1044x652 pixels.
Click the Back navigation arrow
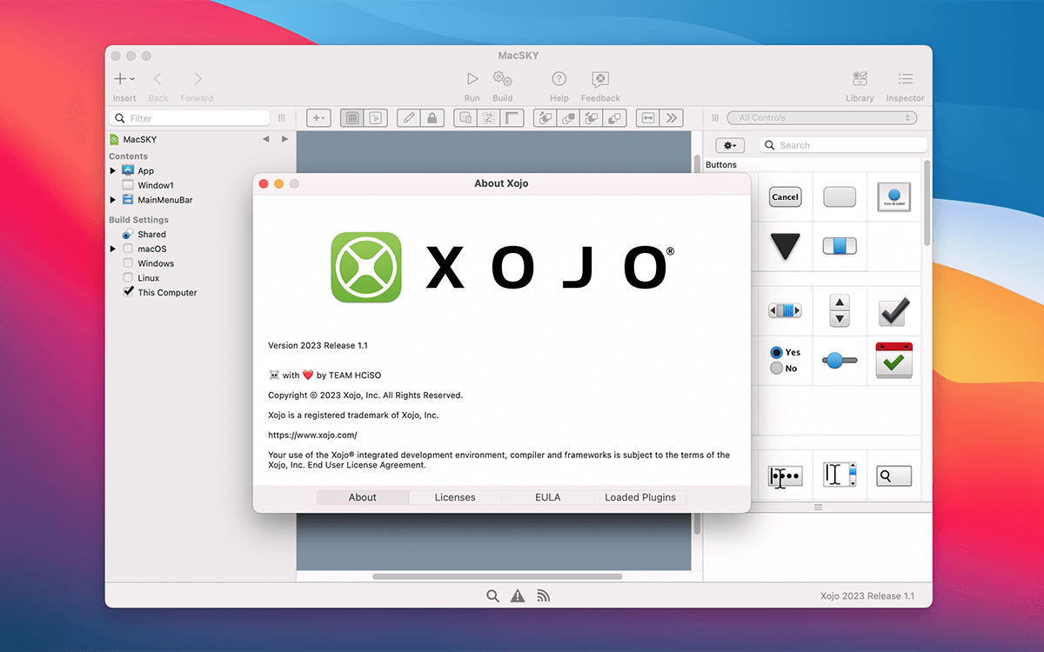(x=157, y=79)
